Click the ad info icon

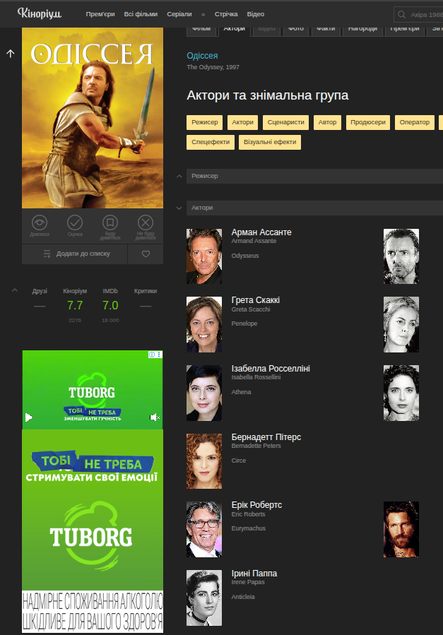pyautogui.click(x=152, y=355)
